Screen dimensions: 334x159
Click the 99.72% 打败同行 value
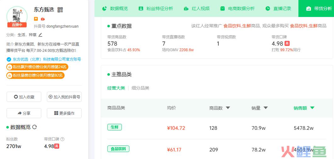click(x=286, y=50)
